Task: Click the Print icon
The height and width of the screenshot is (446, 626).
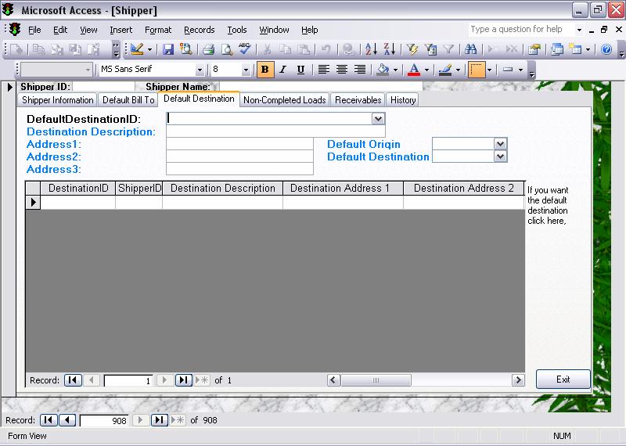Action: [x=209, y=49]
